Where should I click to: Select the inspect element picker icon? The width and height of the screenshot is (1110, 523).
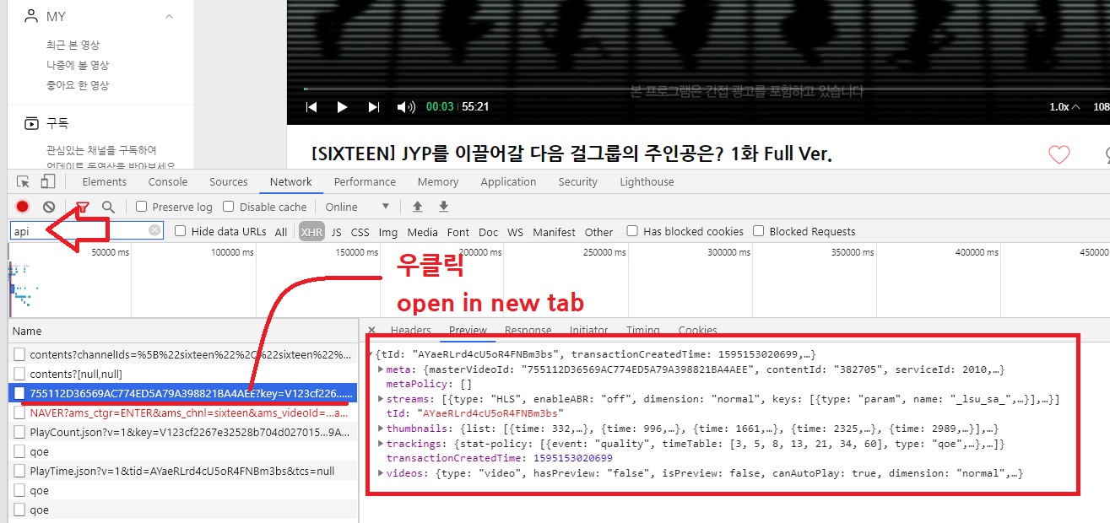tap(24, 181)
